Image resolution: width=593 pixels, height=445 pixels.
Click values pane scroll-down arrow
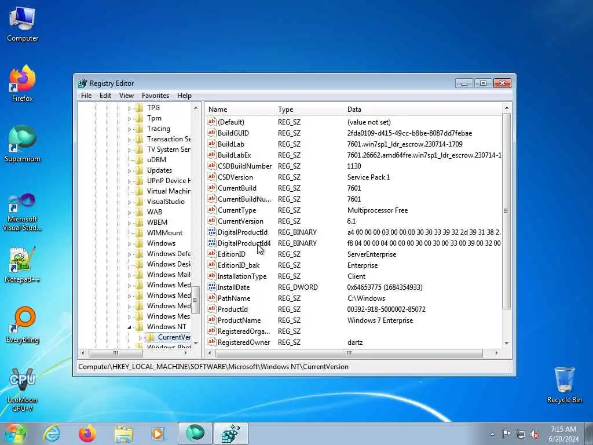click(x=506, y=343)
